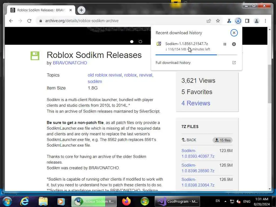This screenshot has height=207, width=276.
Task: Switch to CoolProgram Visual Studio window
Action: point(177,201)
